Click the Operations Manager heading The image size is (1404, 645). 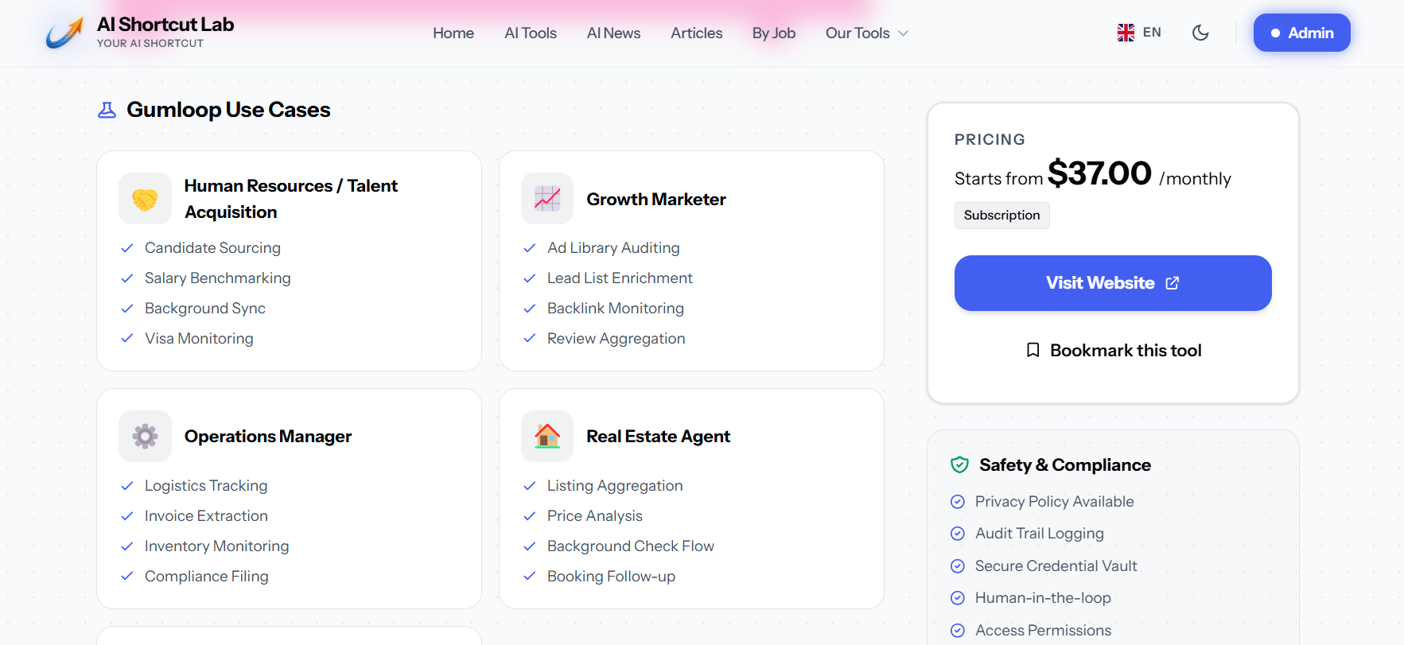[x=268, y=437]
